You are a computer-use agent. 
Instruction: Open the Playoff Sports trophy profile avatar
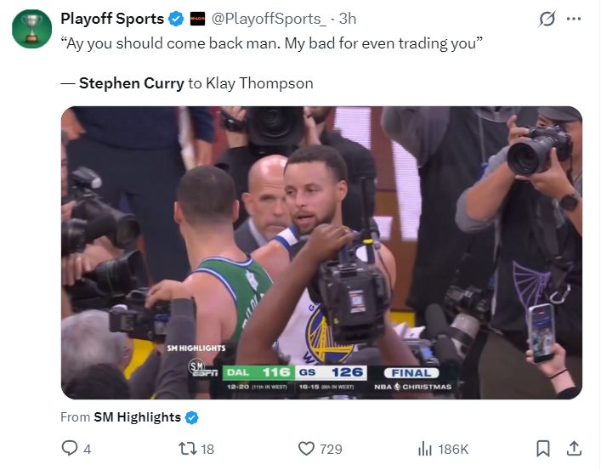pos(31,29)
